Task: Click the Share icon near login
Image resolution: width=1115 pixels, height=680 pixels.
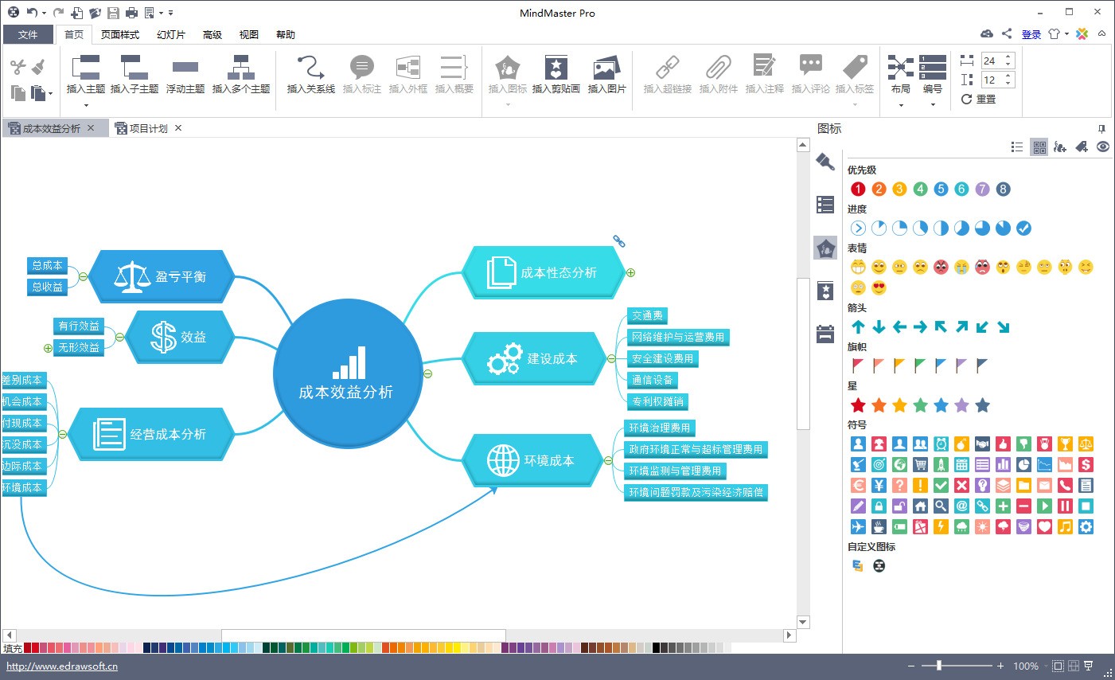Action: [x=1007, y=33]
